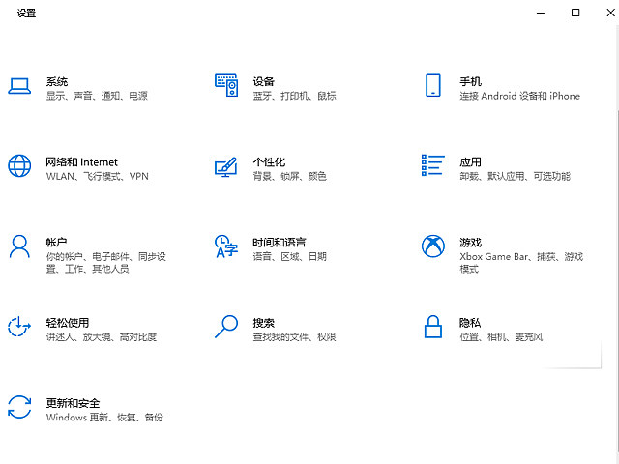Screen dimensions: 619x464
Task: Minimize the 设置 window
Action: click(541, 13)
